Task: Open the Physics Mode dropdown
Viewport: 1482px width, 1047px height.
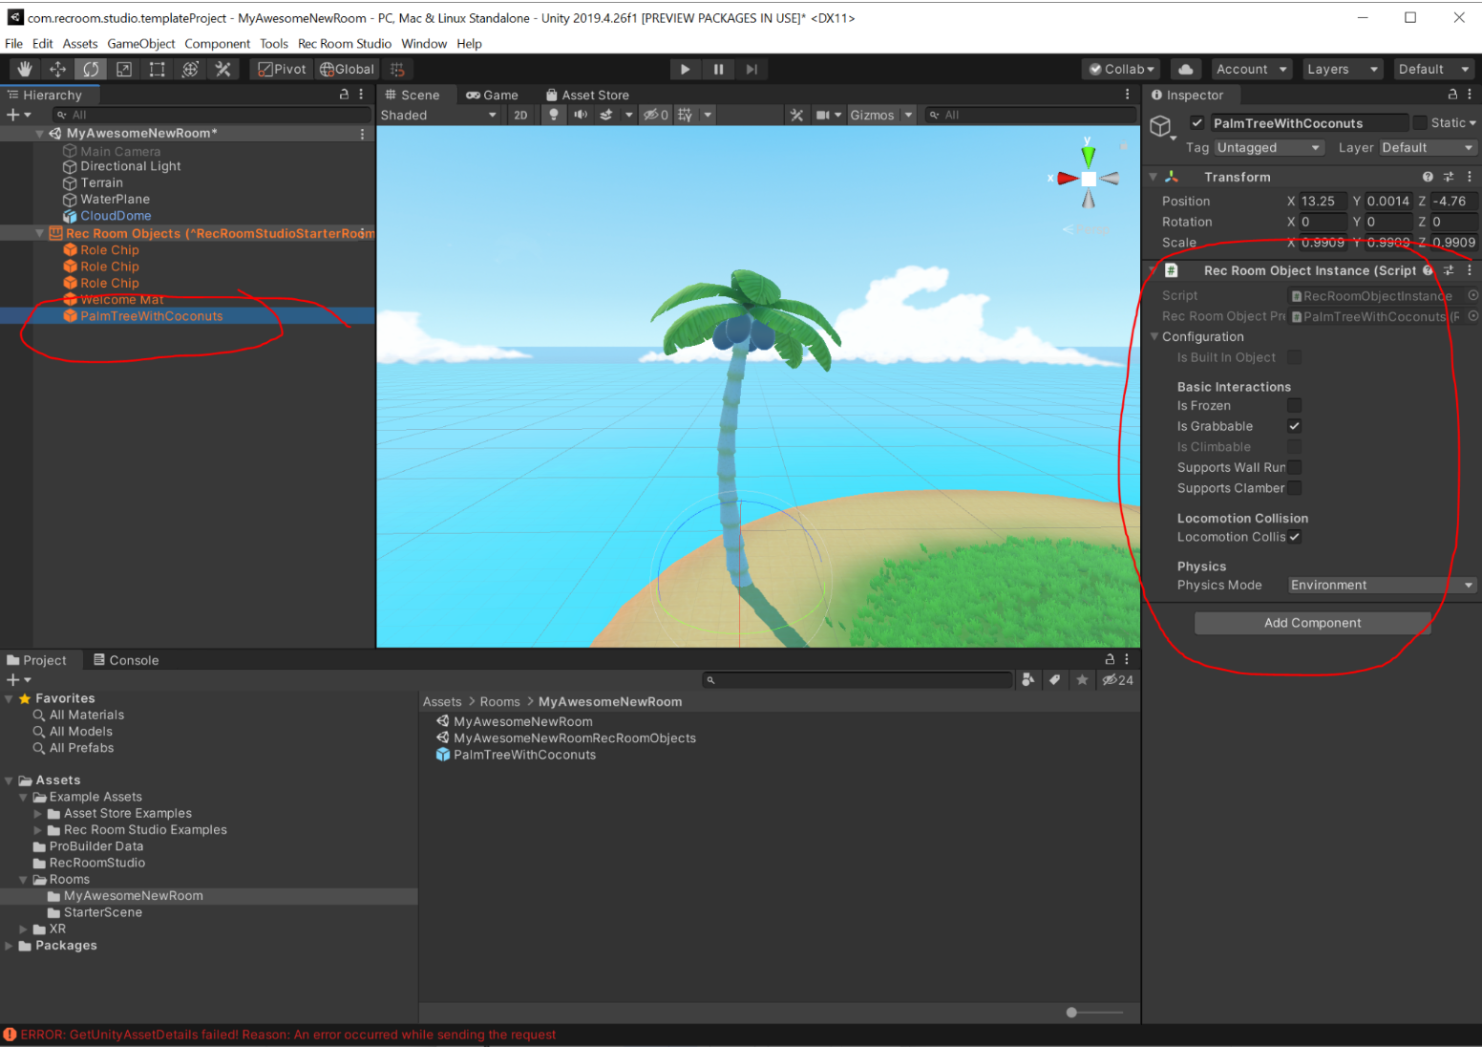Action: 1381,585
